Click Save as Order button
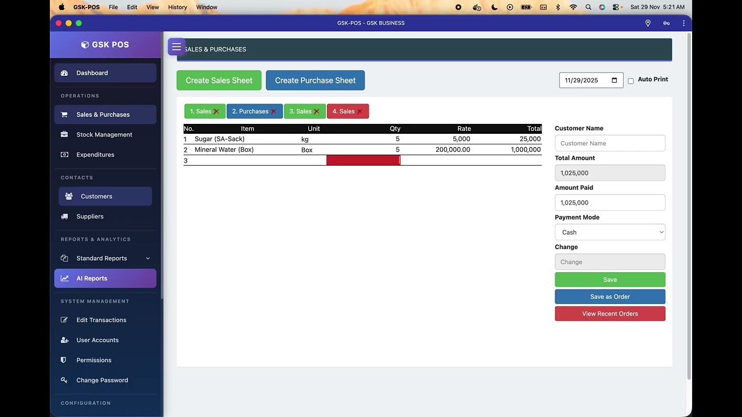742x417 pixels. (610, 297)
